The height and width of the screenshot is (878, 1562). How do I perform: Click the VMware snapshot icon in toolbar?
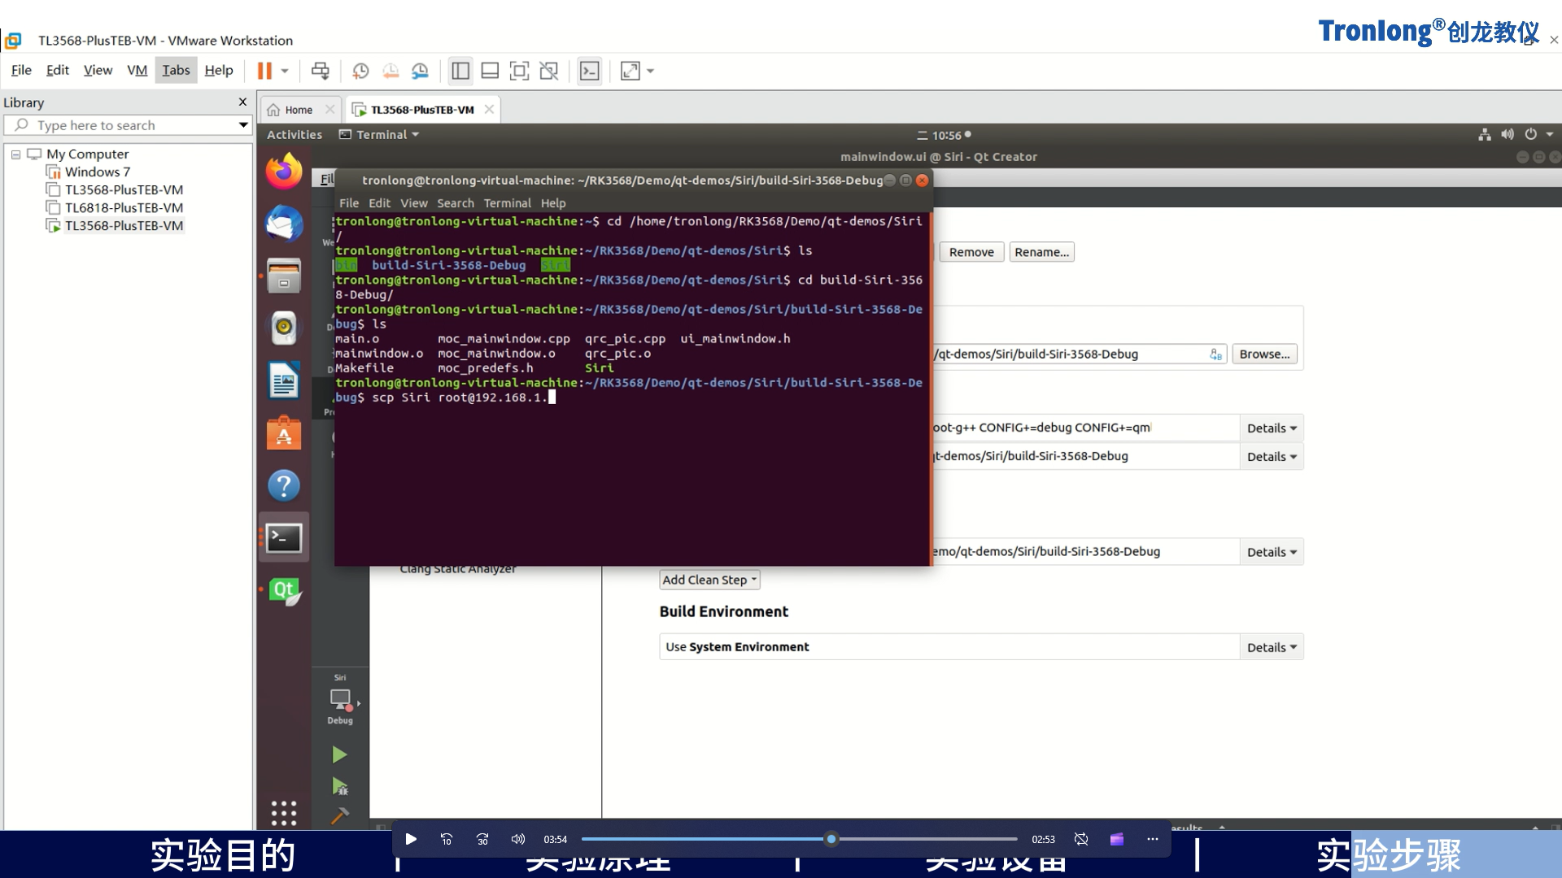coord(360,71)
